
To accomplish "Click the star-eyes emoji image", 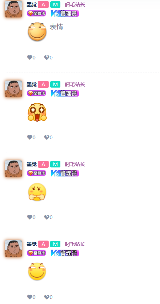I will [37, 112].
